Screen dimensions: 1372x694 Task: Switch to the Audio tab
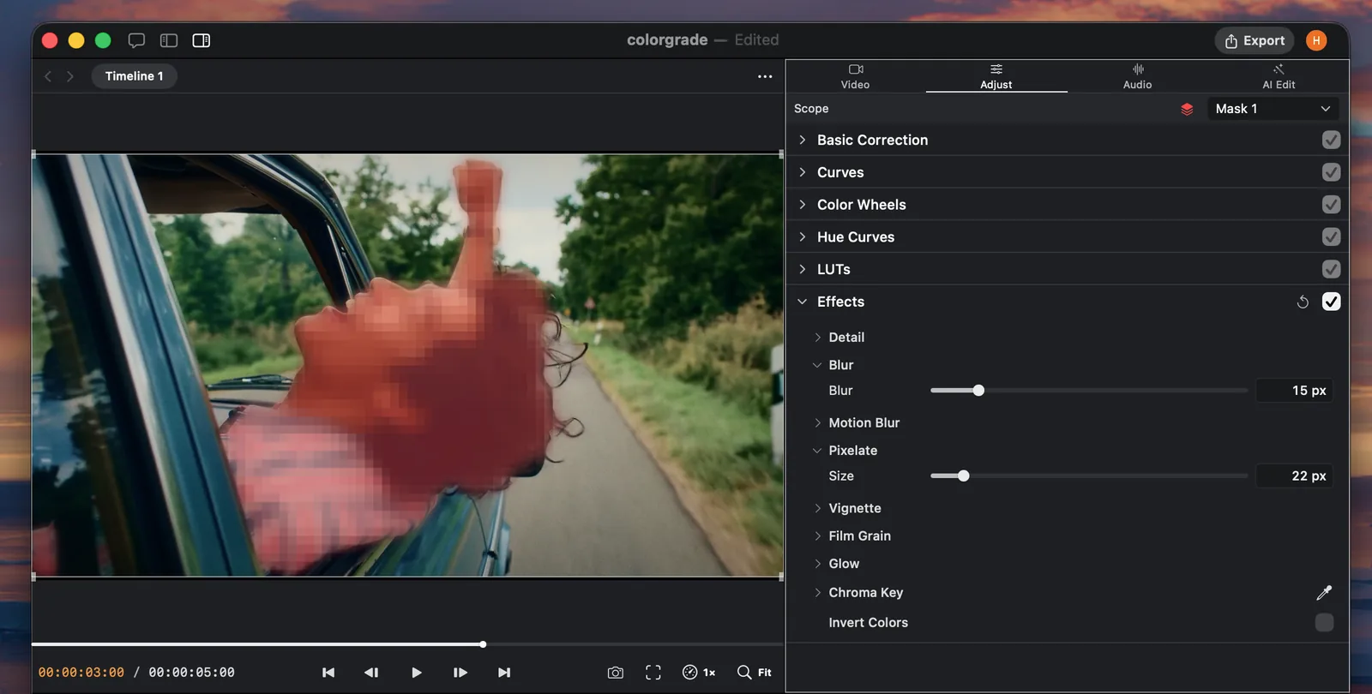click(1138, 76)
